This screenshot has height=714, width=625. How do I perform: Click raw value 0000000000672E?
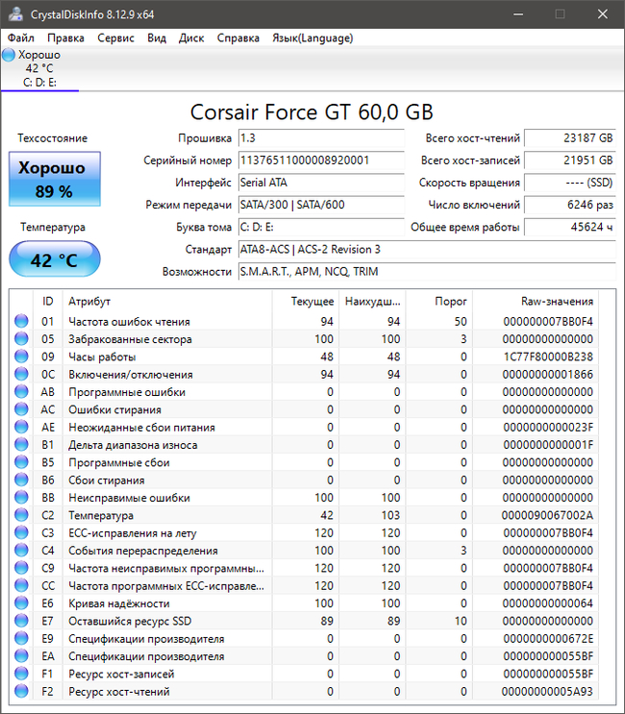click(547, 638)
